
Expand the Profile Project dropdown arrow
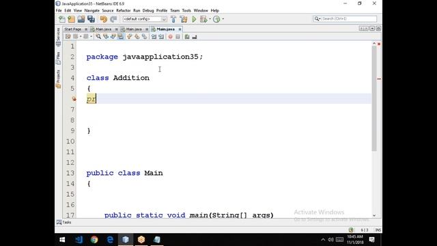[223, 19]
